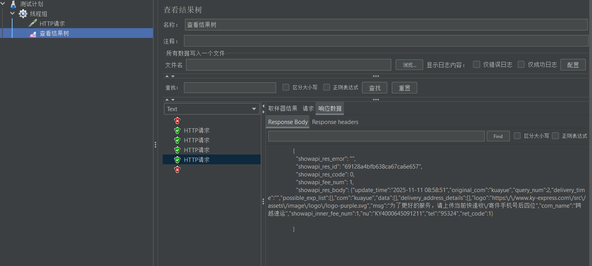The height and width of the screenshot is (266, 592).
Task: Switch to the 请求 tab
Action: 308,108
